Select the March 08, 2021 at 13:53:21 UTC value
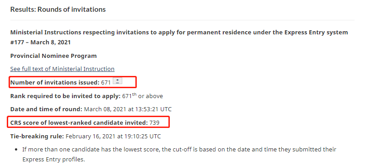The height and width of the screenshot is (165, 374). [128, 109]
